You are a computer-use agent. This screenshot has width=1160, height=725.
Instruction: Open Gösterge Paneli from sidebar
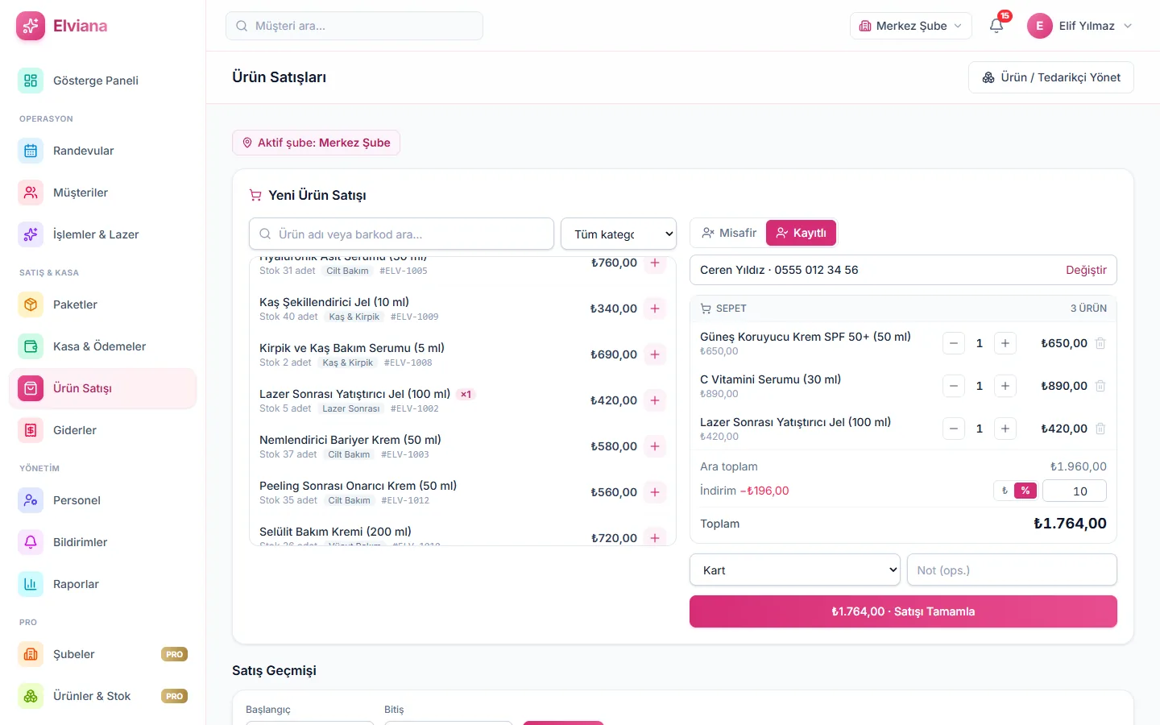pos(102,81)
